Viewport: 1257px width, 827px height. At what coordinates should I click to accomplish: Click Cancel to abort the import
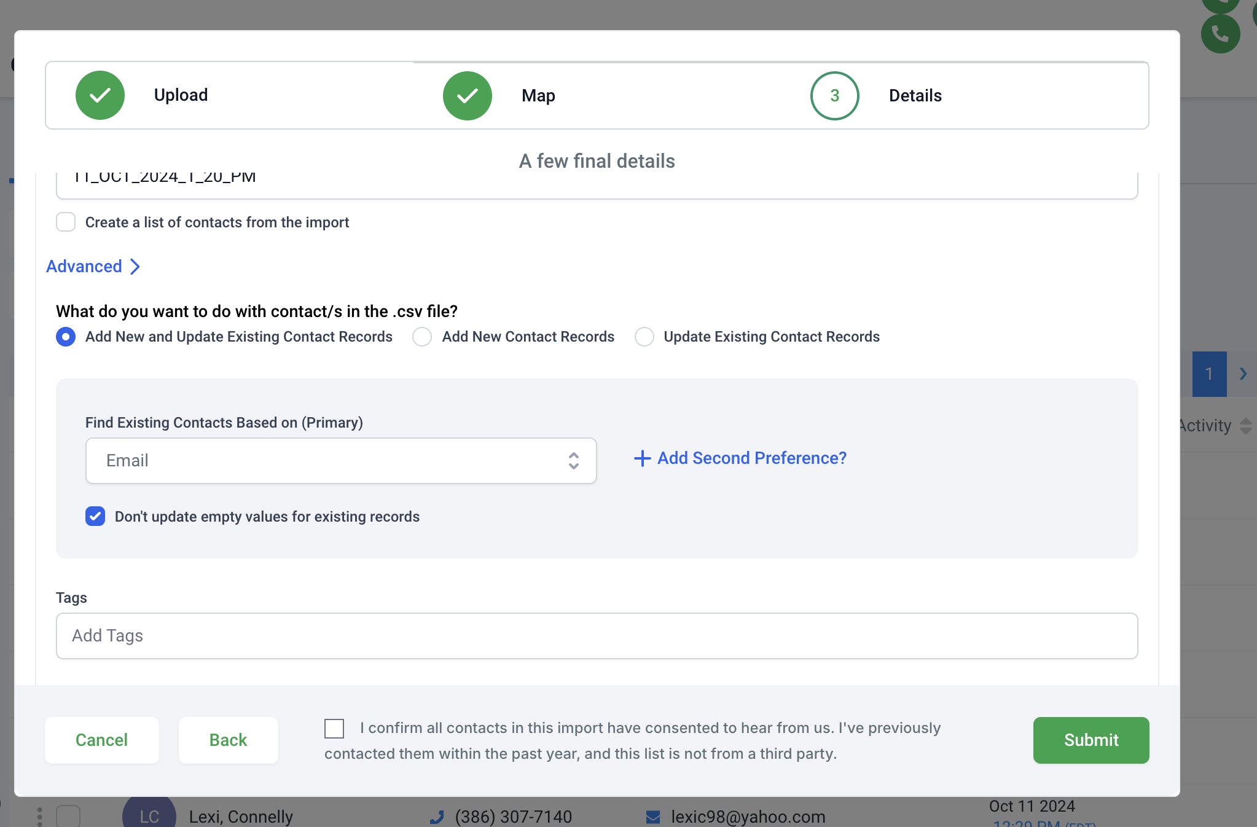pos(101,740)
